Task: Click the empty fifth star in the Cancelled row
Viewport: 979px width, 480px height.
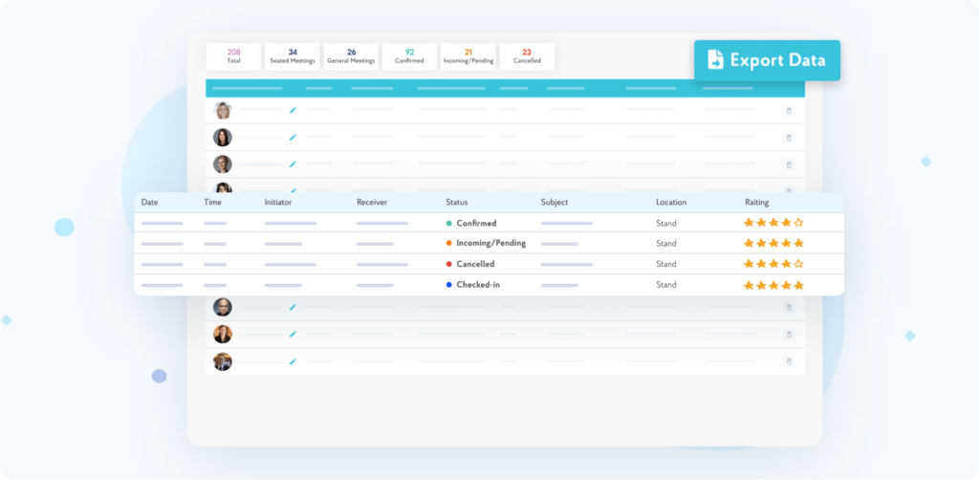Action: [798, 264]
